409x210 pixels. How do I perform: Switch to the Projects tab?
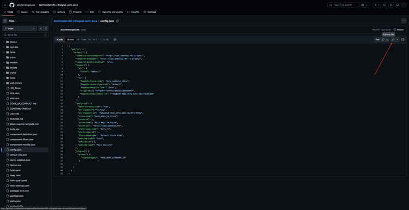75,12
